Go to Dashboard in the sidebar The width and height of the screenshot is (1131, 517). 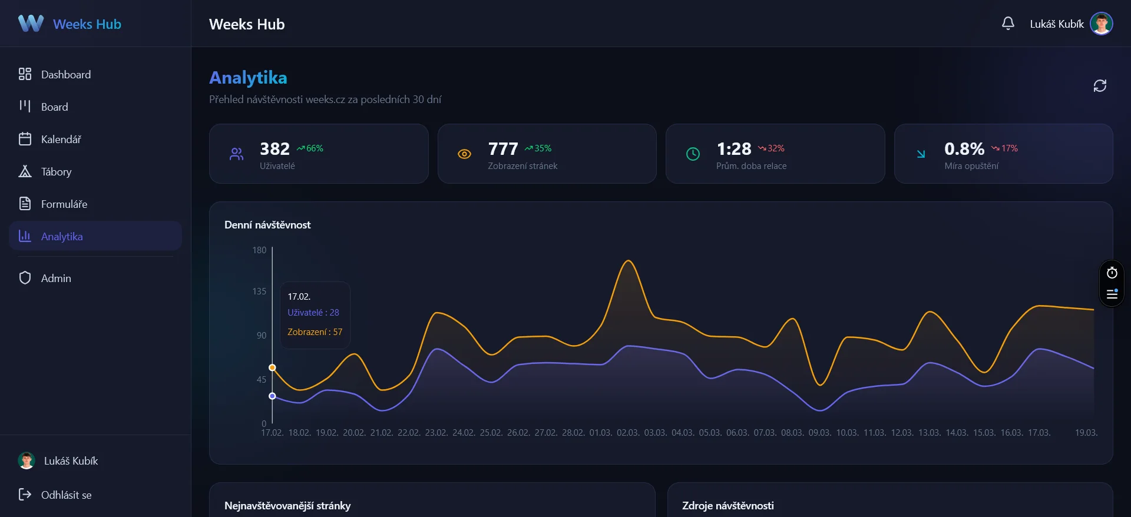(x=95, y=74)
